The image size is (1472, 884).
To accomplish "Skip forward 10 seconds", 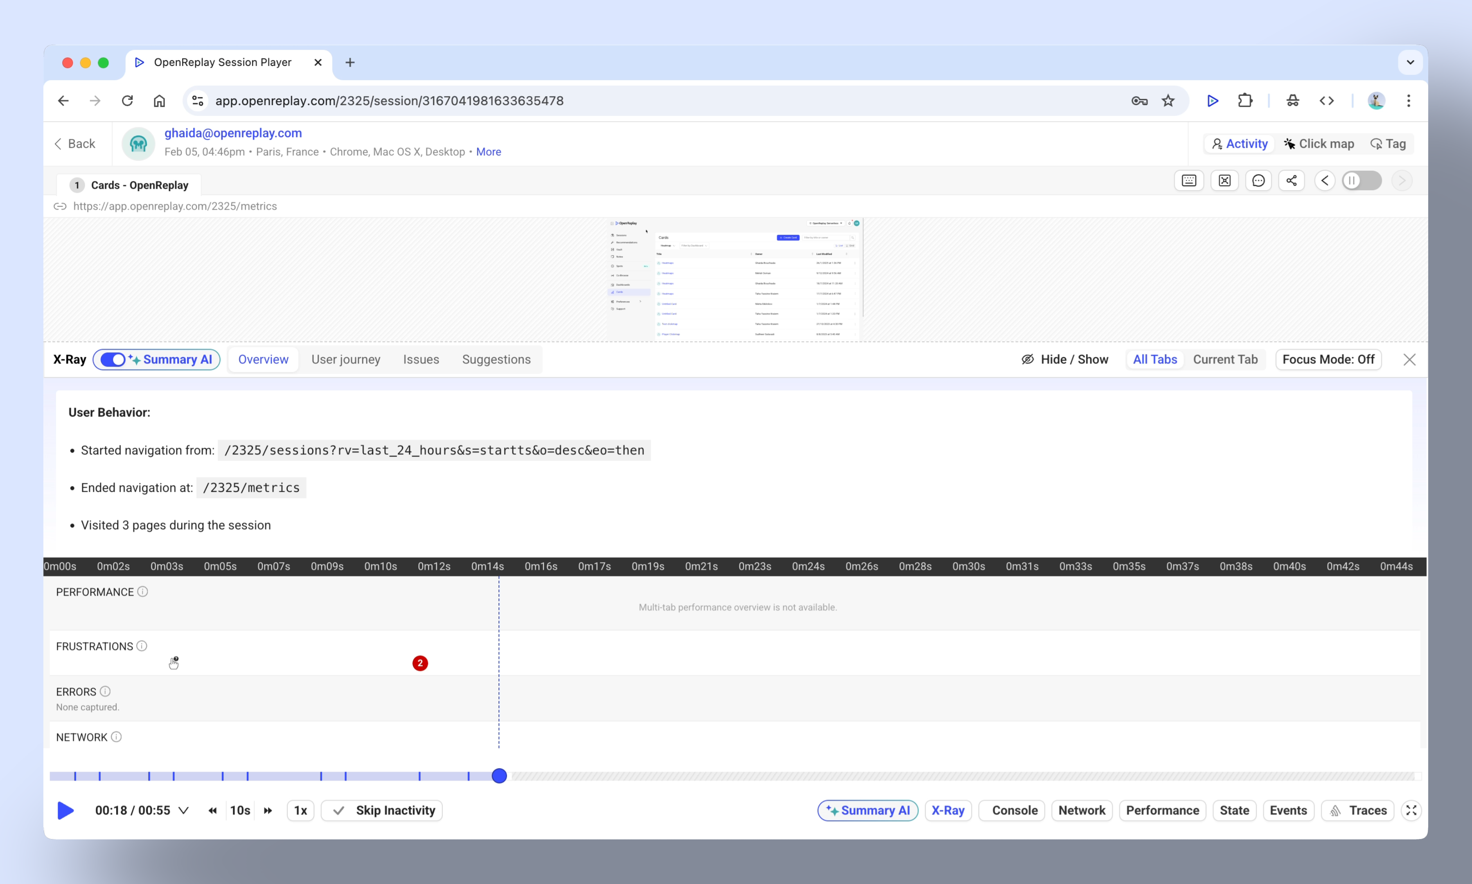I will pos(268,810).
